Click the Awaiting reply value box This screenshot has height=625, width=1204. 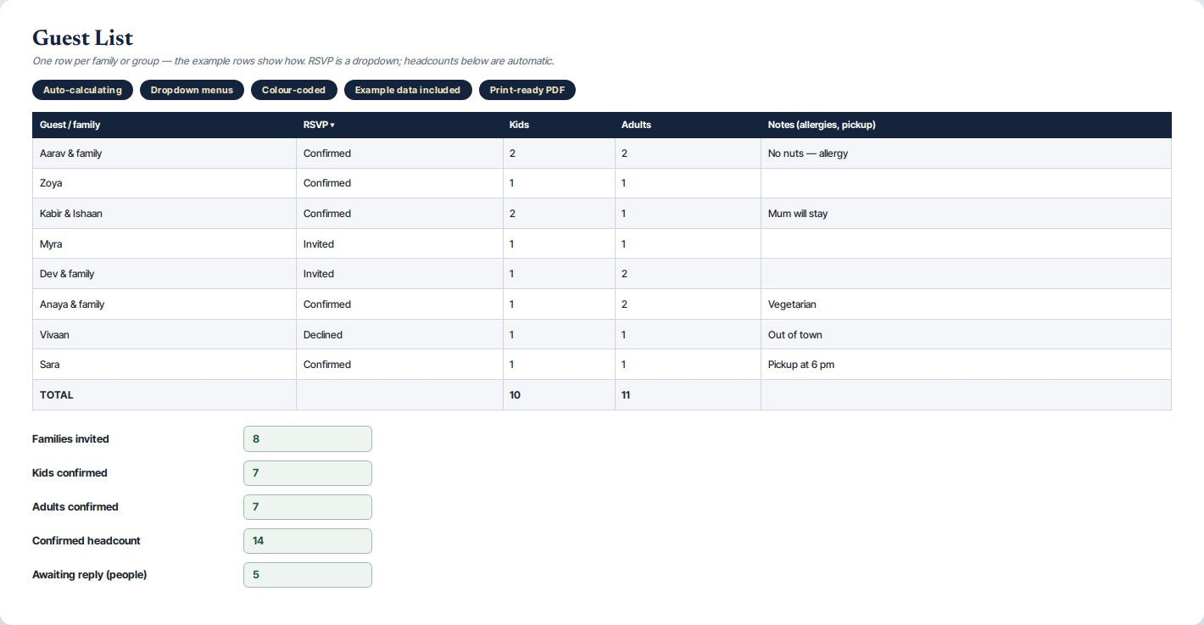click(x=308, y=575)
